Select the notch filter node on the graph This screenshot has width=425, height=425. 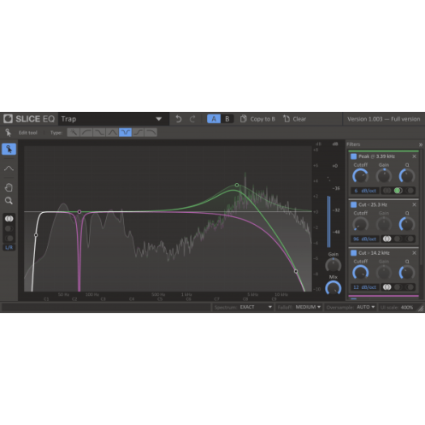80,212
